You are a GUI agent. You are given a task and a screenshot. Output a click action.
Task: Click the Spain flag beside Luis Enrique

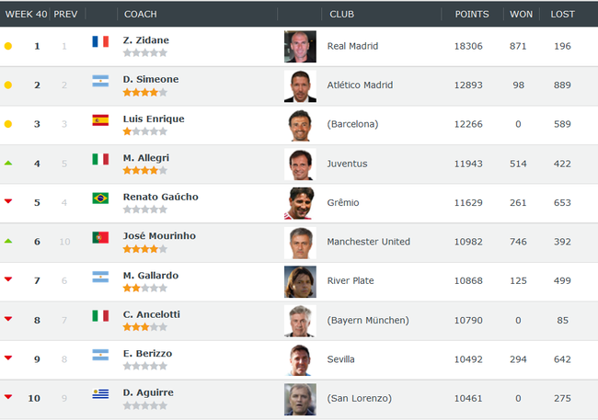click(100, 120)
